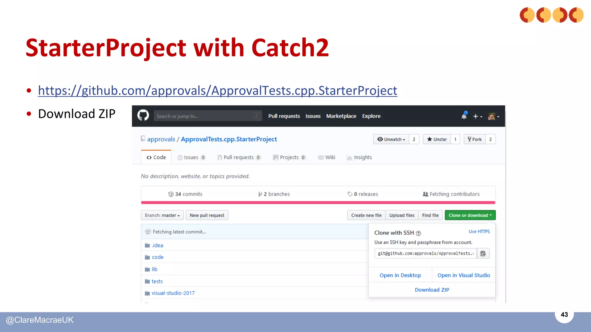
Task: Click the approvals organization link
Action: [161, 139]
